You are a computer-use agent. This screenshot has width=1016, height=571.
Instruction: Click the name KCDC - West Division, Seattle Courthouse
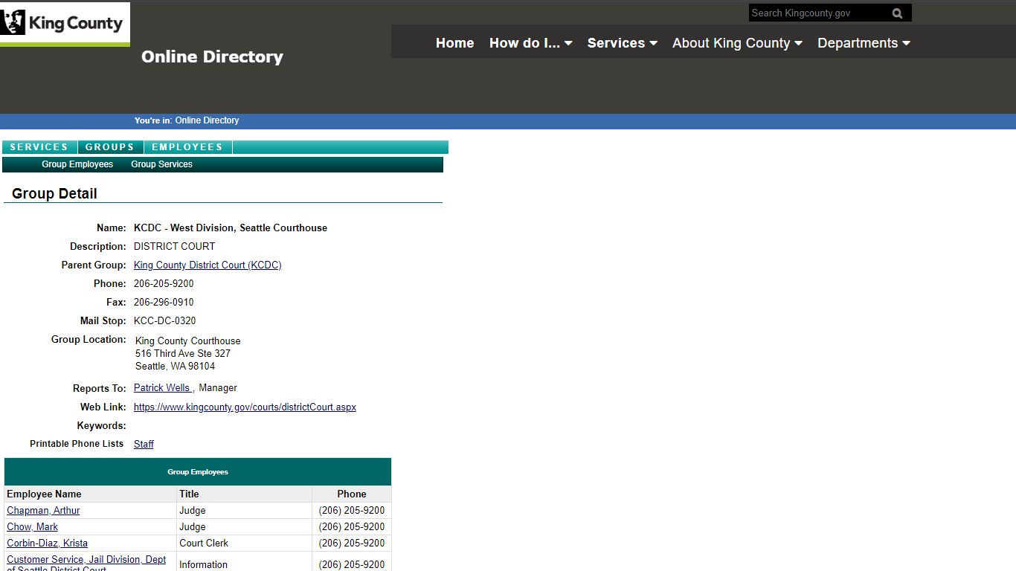click(x=231, y=228)
